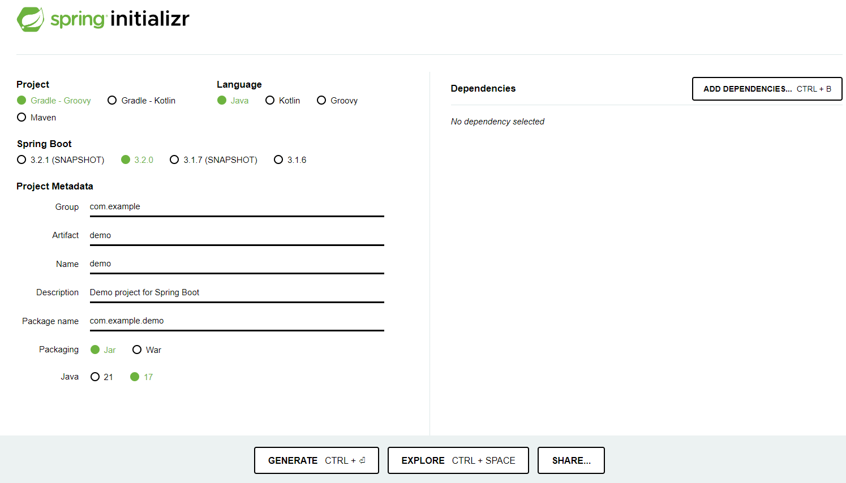
Task: Select Kotlin as the language
Action: point(283,101)
